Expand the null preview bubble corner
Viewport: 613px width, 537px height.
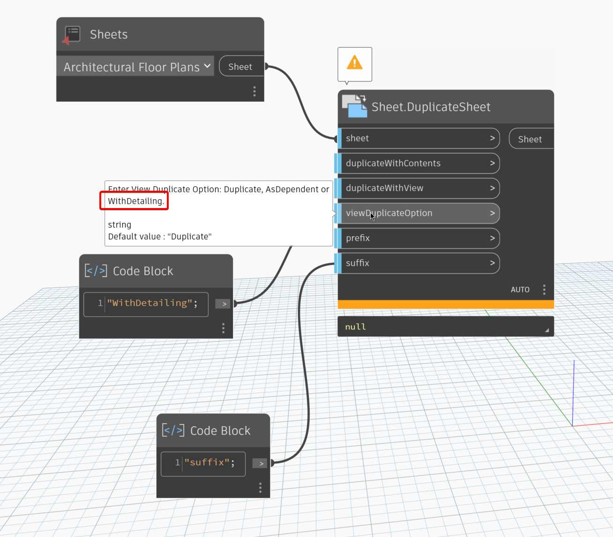coord(547,330)
